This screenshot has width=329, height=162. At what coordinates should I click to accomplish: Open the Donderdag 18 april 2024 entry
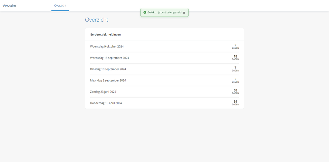point(106,103)
